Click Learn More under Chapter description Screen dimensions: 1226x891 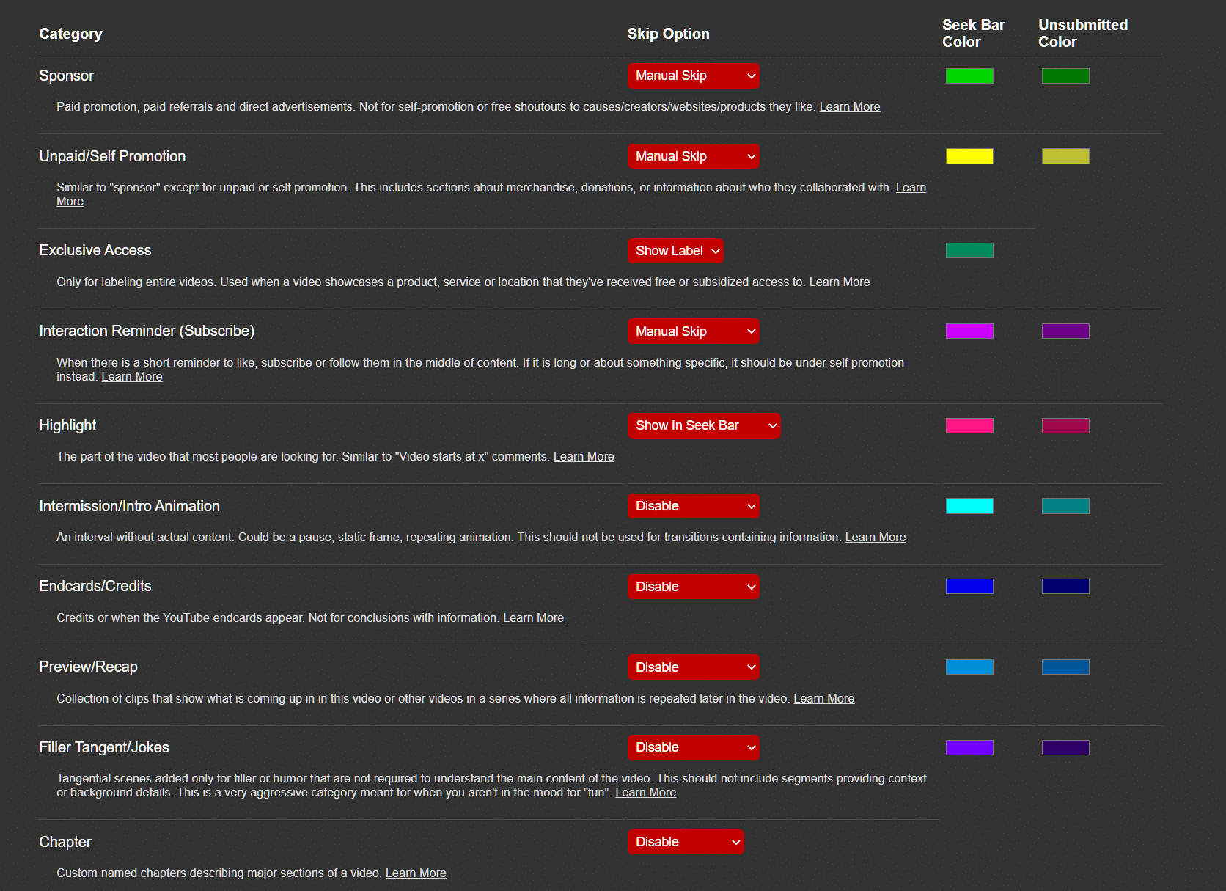tap(416, 873)
